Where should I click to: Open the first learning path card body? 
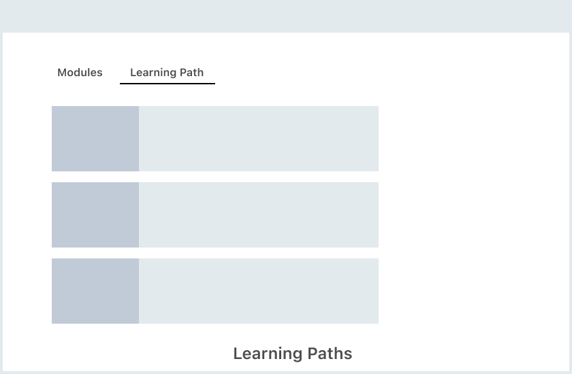[x=259, y=139]
